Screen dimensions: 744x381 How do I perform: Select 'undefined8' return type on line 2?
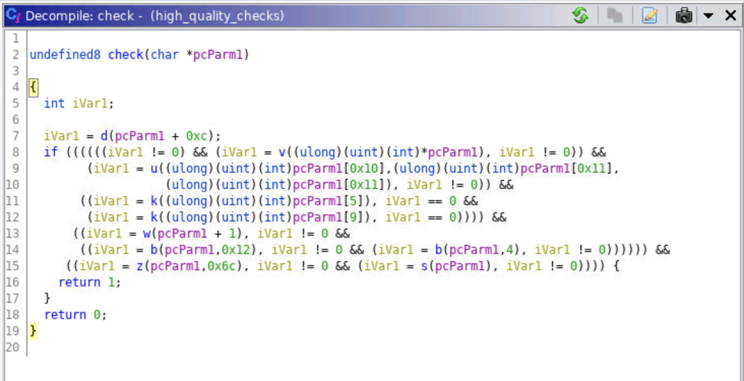pyautogui.click(x=65, y=55)
